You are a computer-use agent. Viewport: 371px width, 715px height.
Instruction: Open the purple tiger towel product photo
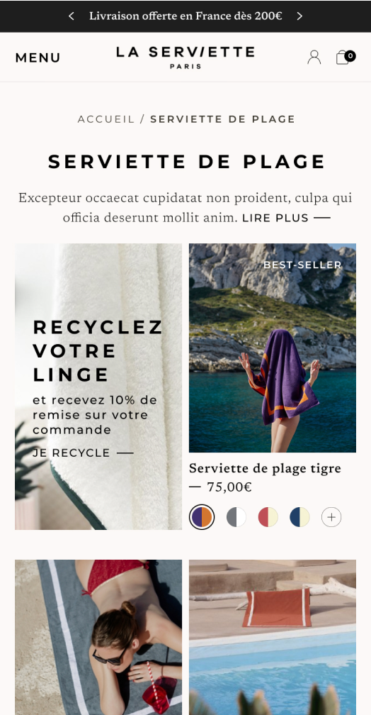click(x=273, y=348)
